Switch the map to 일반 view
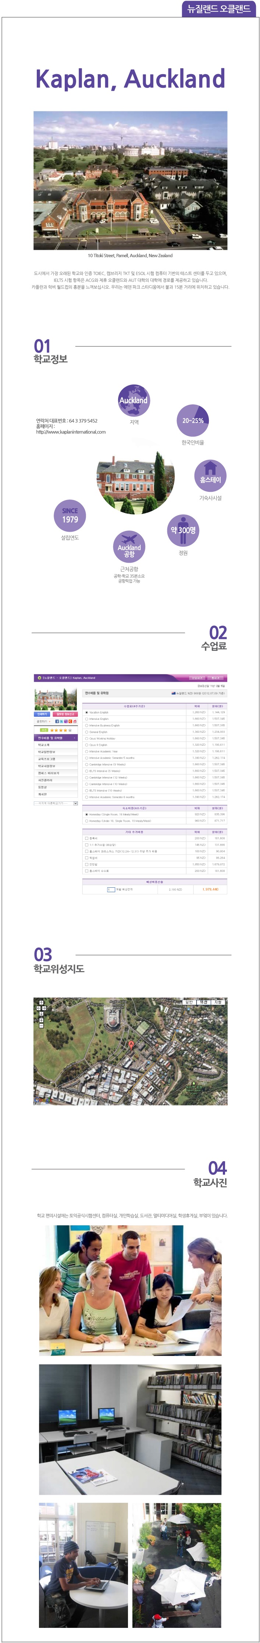This screenshot has height=1643, width=260. coord(189,1002)
